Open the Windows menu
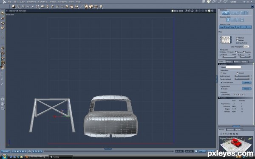The image size is (255, 159). 62,2
